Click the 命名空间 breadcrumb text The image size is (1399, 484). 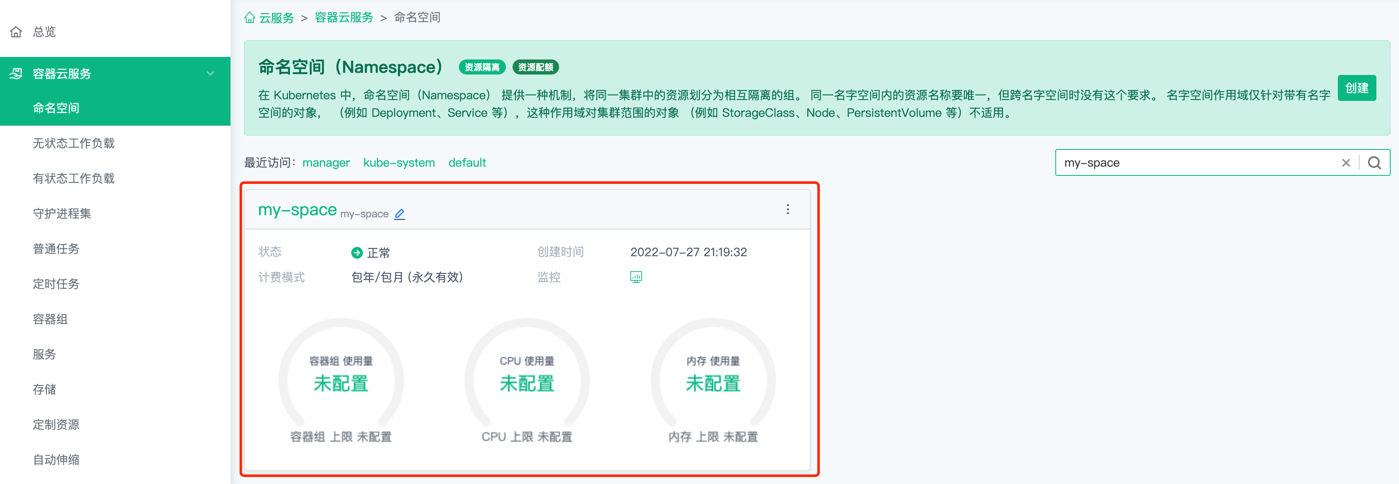click(417, 17)
